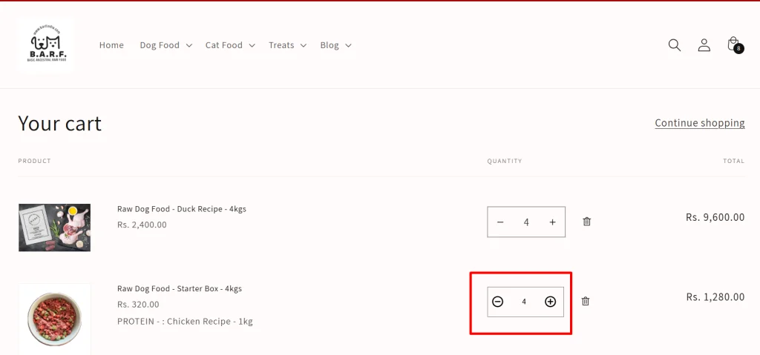Expand the Cat Food dropdown
This screenshot has width=760, height=355.
(x=230, y=45)
